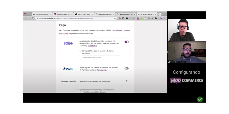Screen dimensions: 229x114
Task: Go back with the browser back arrow
Action: (25, 18)
